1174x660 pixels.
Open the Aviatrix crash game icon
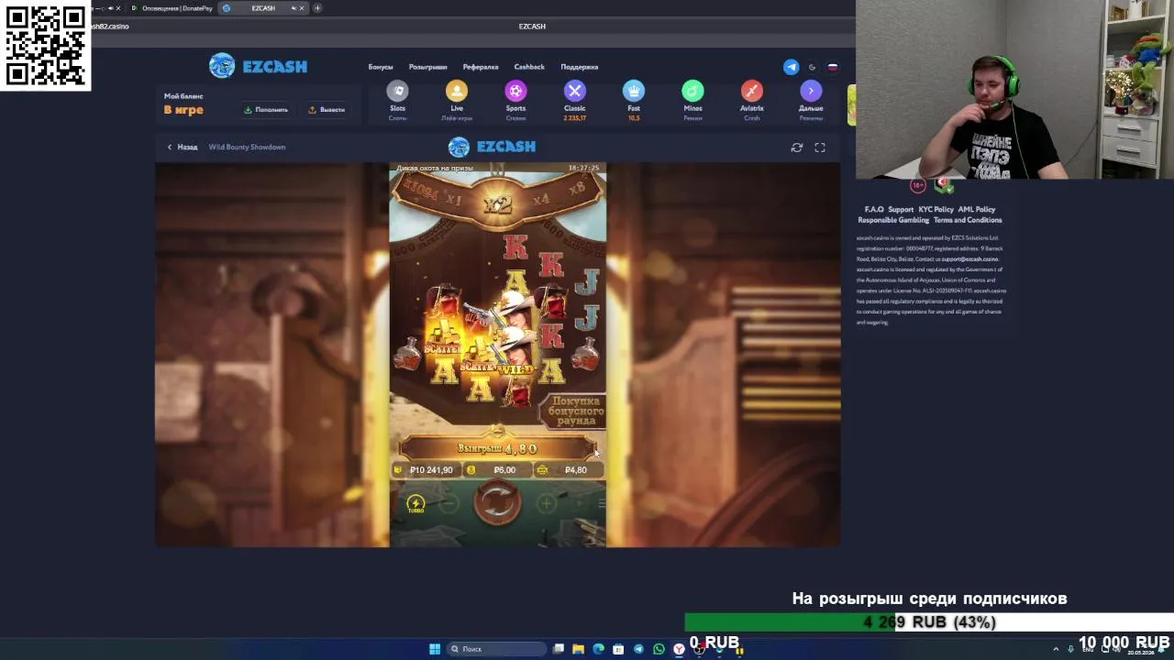click(752, 91)
